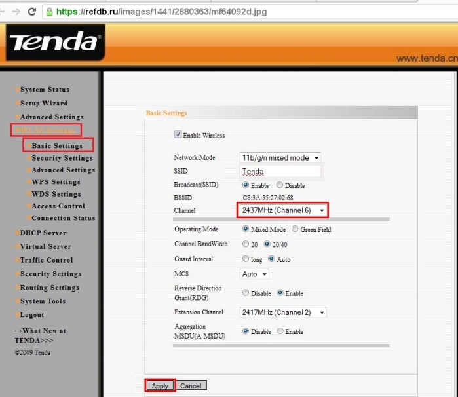Open WDS Settings submenu

[x=56, y=194]
